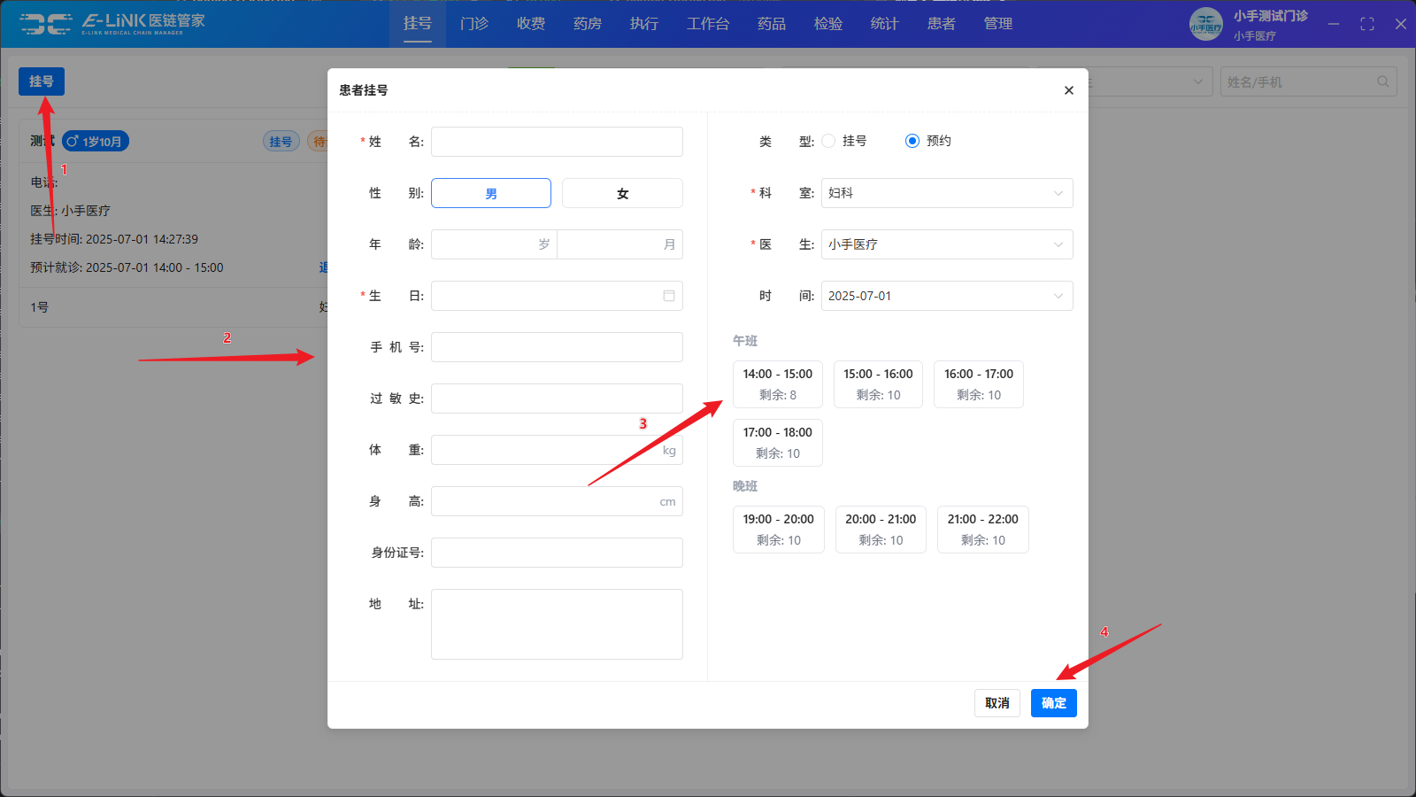Expand the 科室 dropdown showing 妇科
This screenshot has width=1416, height=797.
coord(946,193)
